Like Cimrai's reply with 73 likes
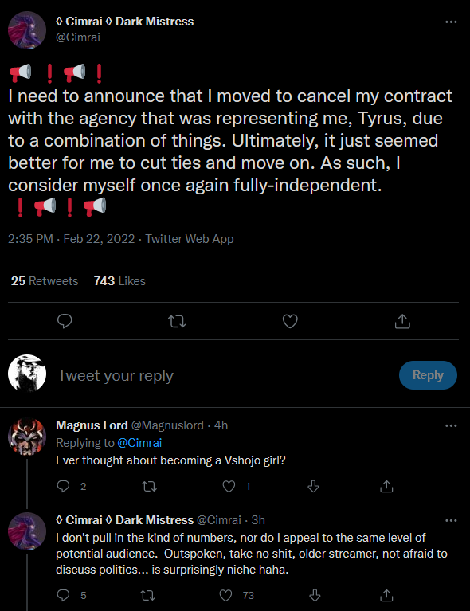The height and width of the screenshot is (611, 470). [225, 595]
